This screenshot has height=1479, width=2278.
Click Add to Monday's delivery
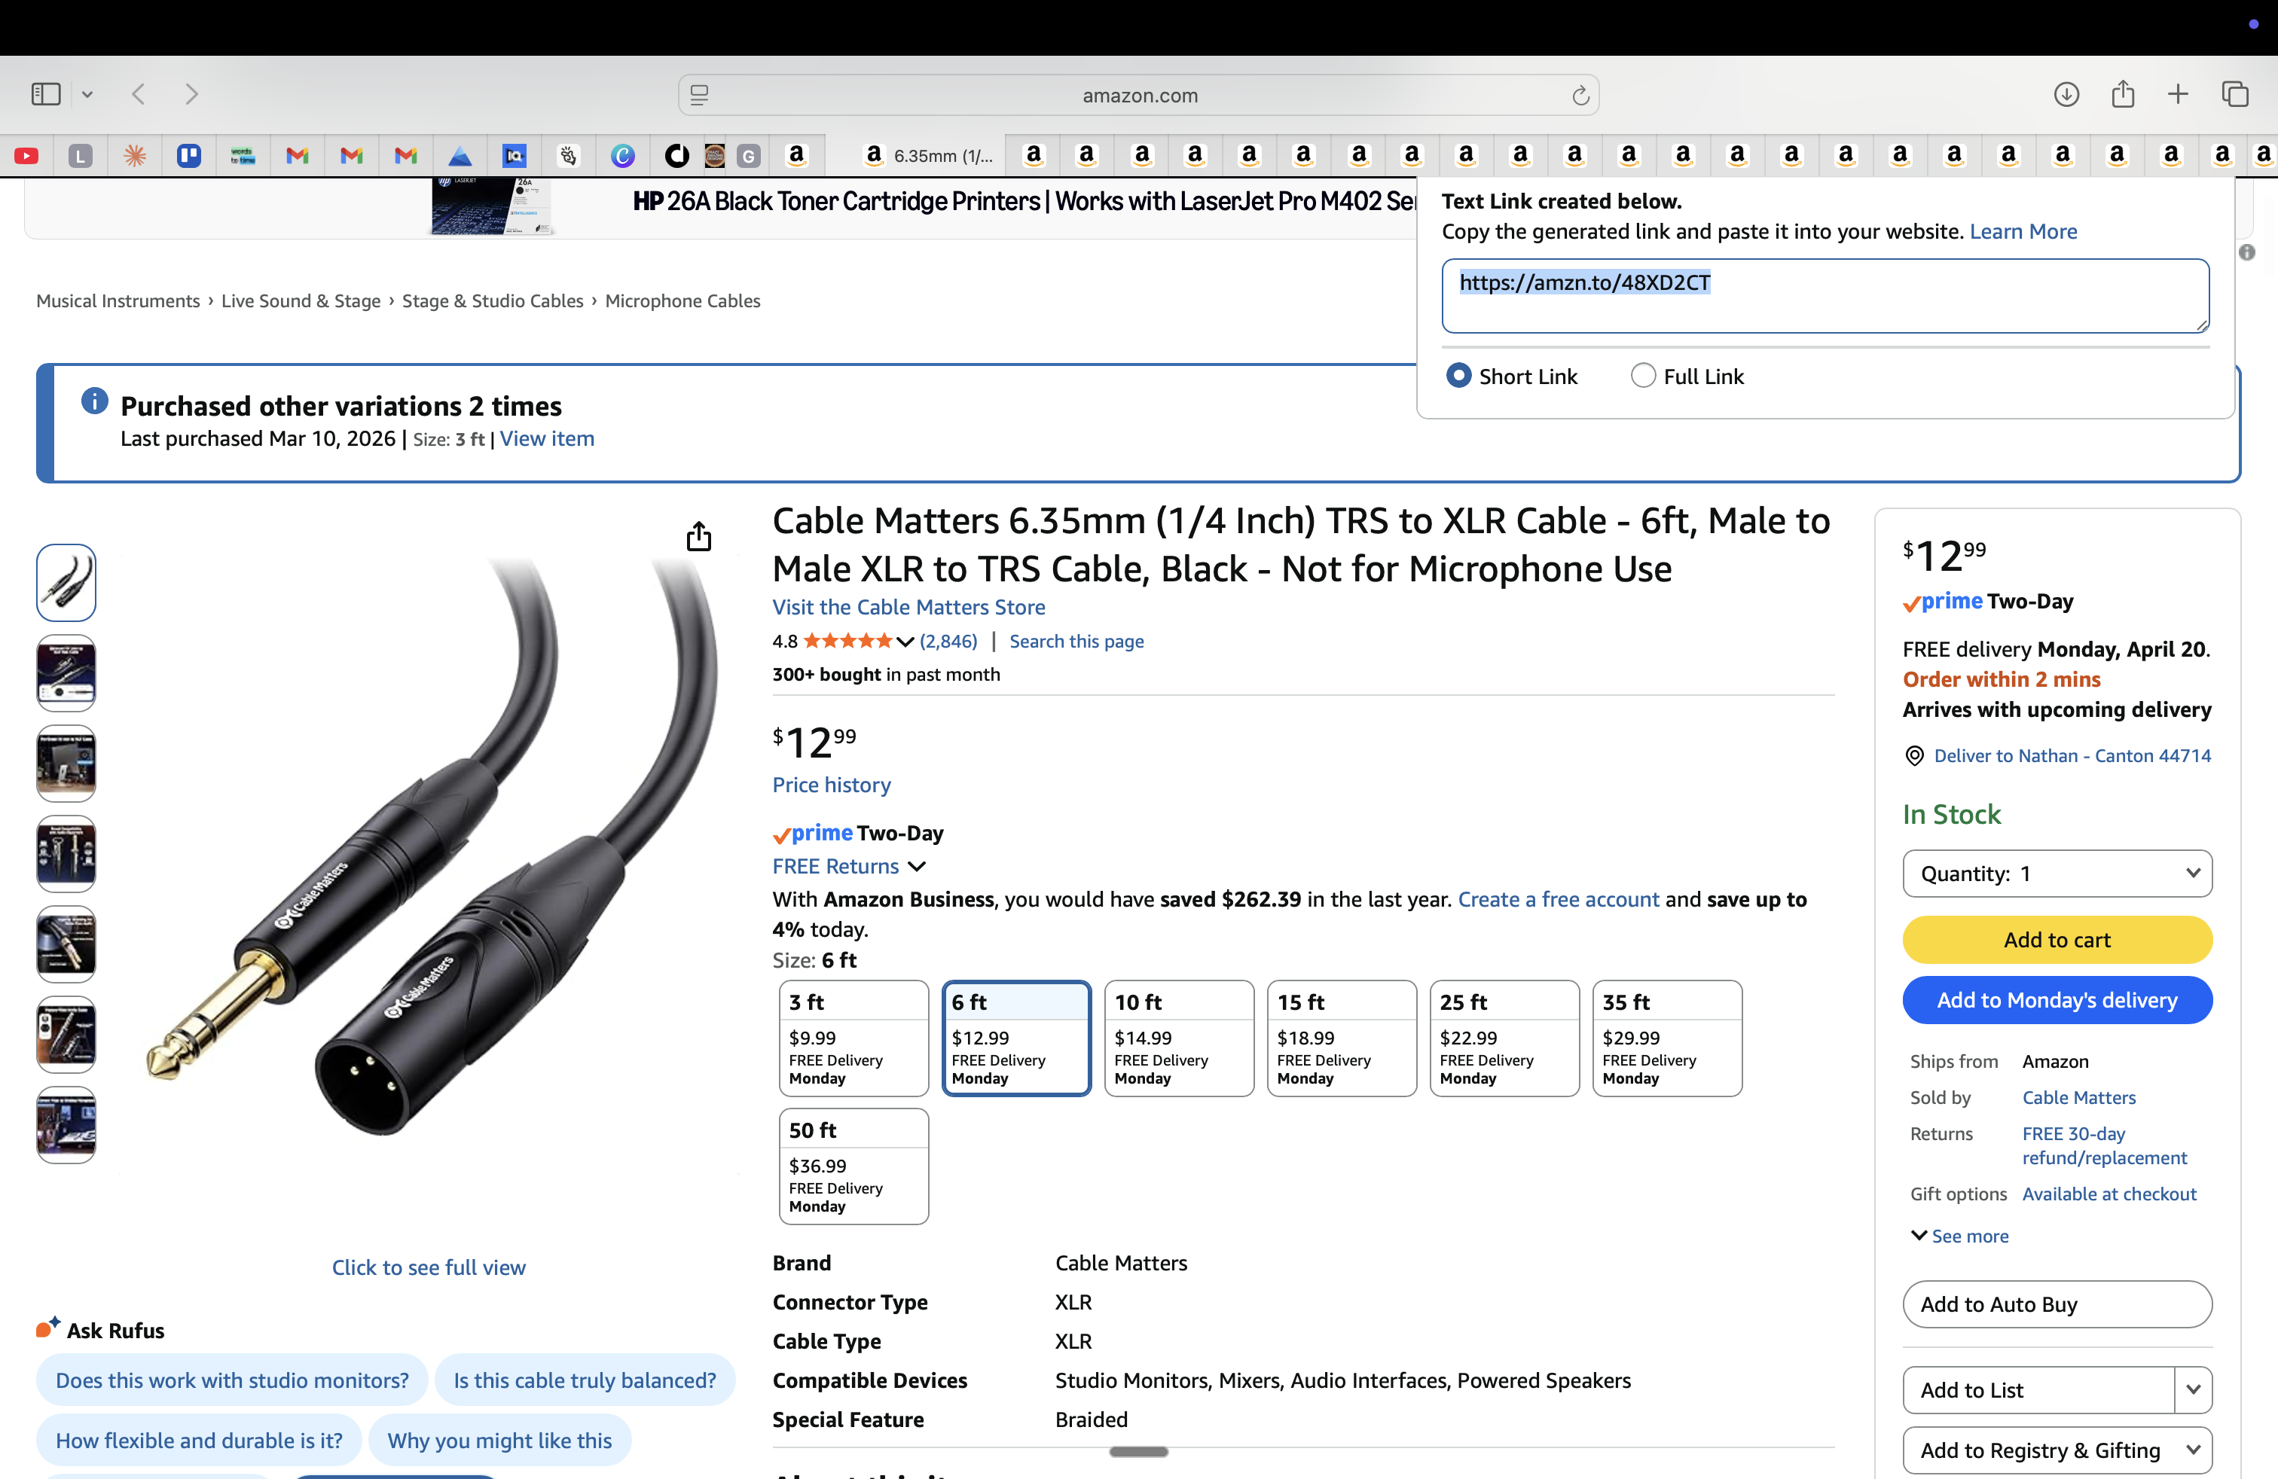pyautogui.click(x=2057, y=1000)
